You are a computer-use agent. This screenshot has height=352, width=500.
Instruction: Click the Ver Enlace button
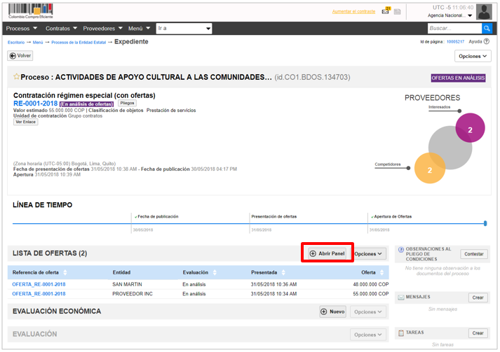point(25,122)
